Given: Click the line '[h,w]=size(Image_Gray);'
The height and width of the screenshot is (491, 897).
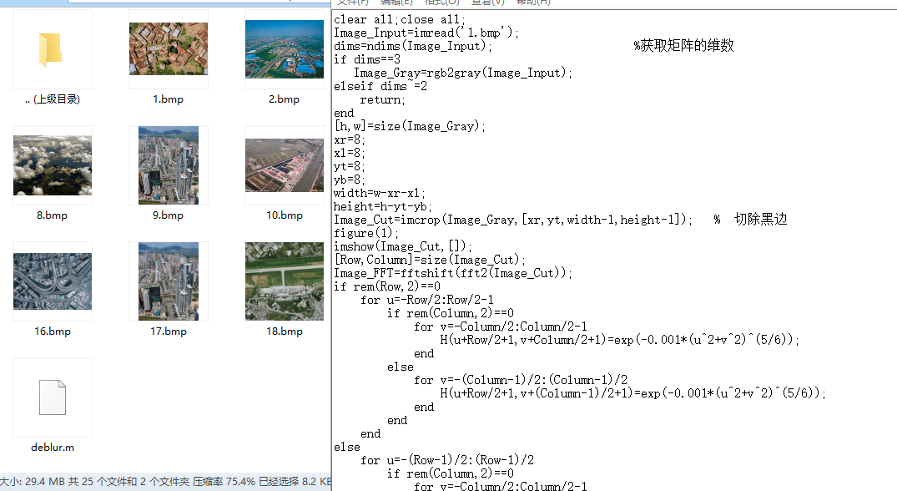Looking at the screenshot, I should 409,126.
